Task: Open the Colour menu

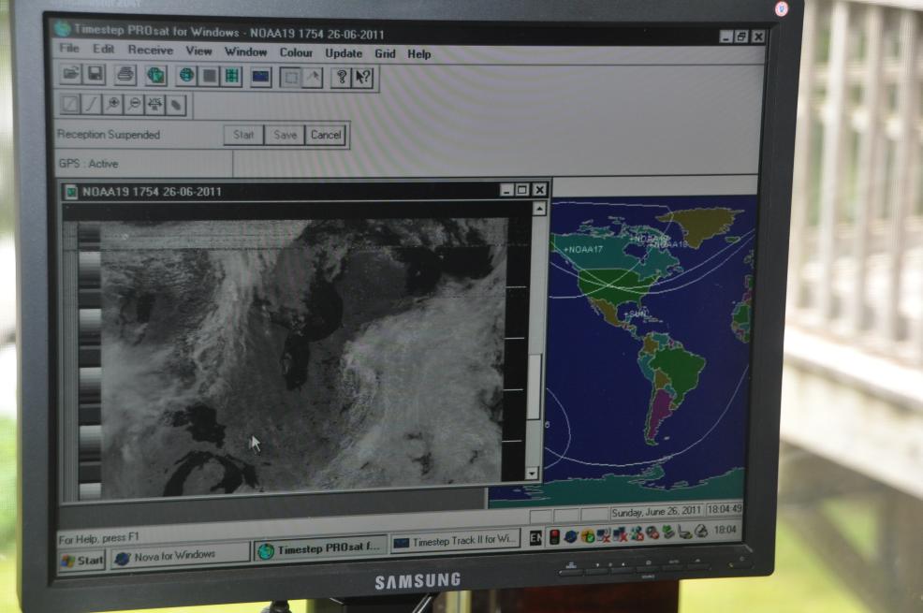Action: coord(296,52)
